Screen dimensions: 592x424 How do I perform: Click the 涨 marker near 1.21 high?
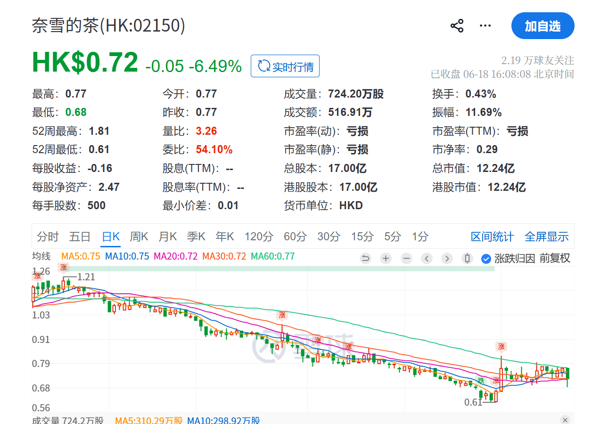click(x=63, y=268)
